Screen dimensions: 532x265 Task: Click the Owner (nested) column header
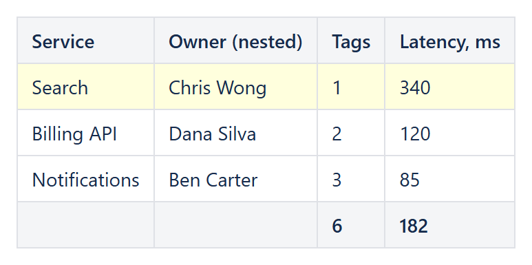click(x=235, y=41)
